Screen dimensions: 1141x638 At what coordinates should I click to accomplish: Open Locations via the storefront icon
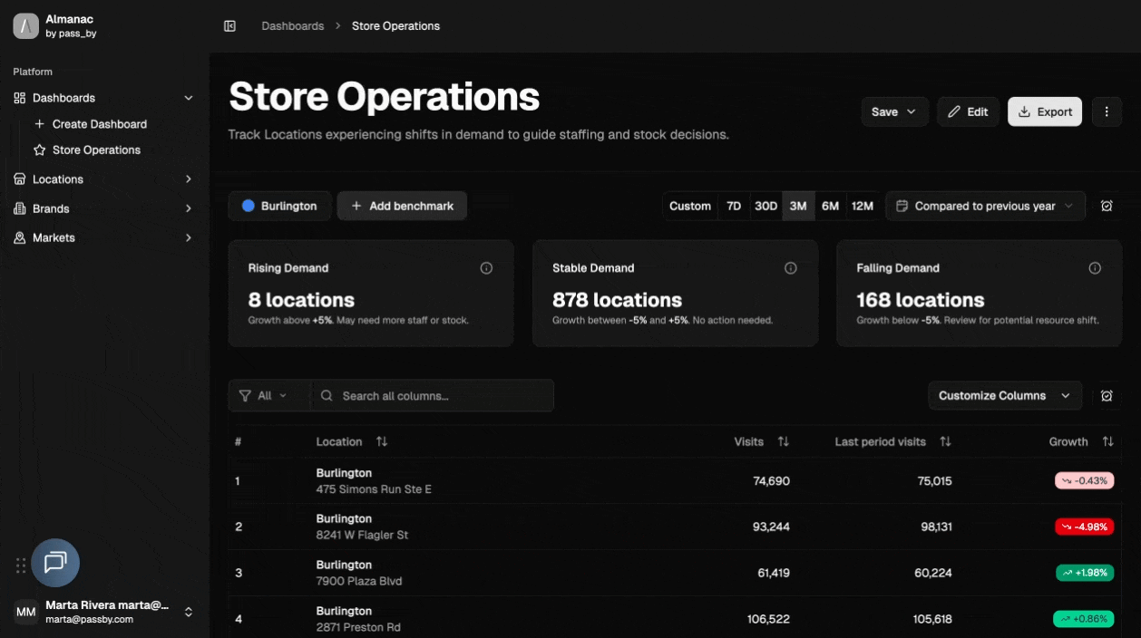(20, 179)
